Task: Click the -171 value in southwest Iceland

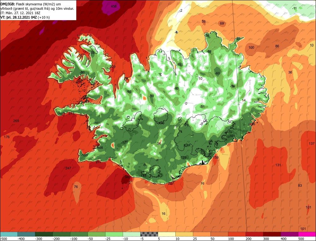Action: (124, 142)
